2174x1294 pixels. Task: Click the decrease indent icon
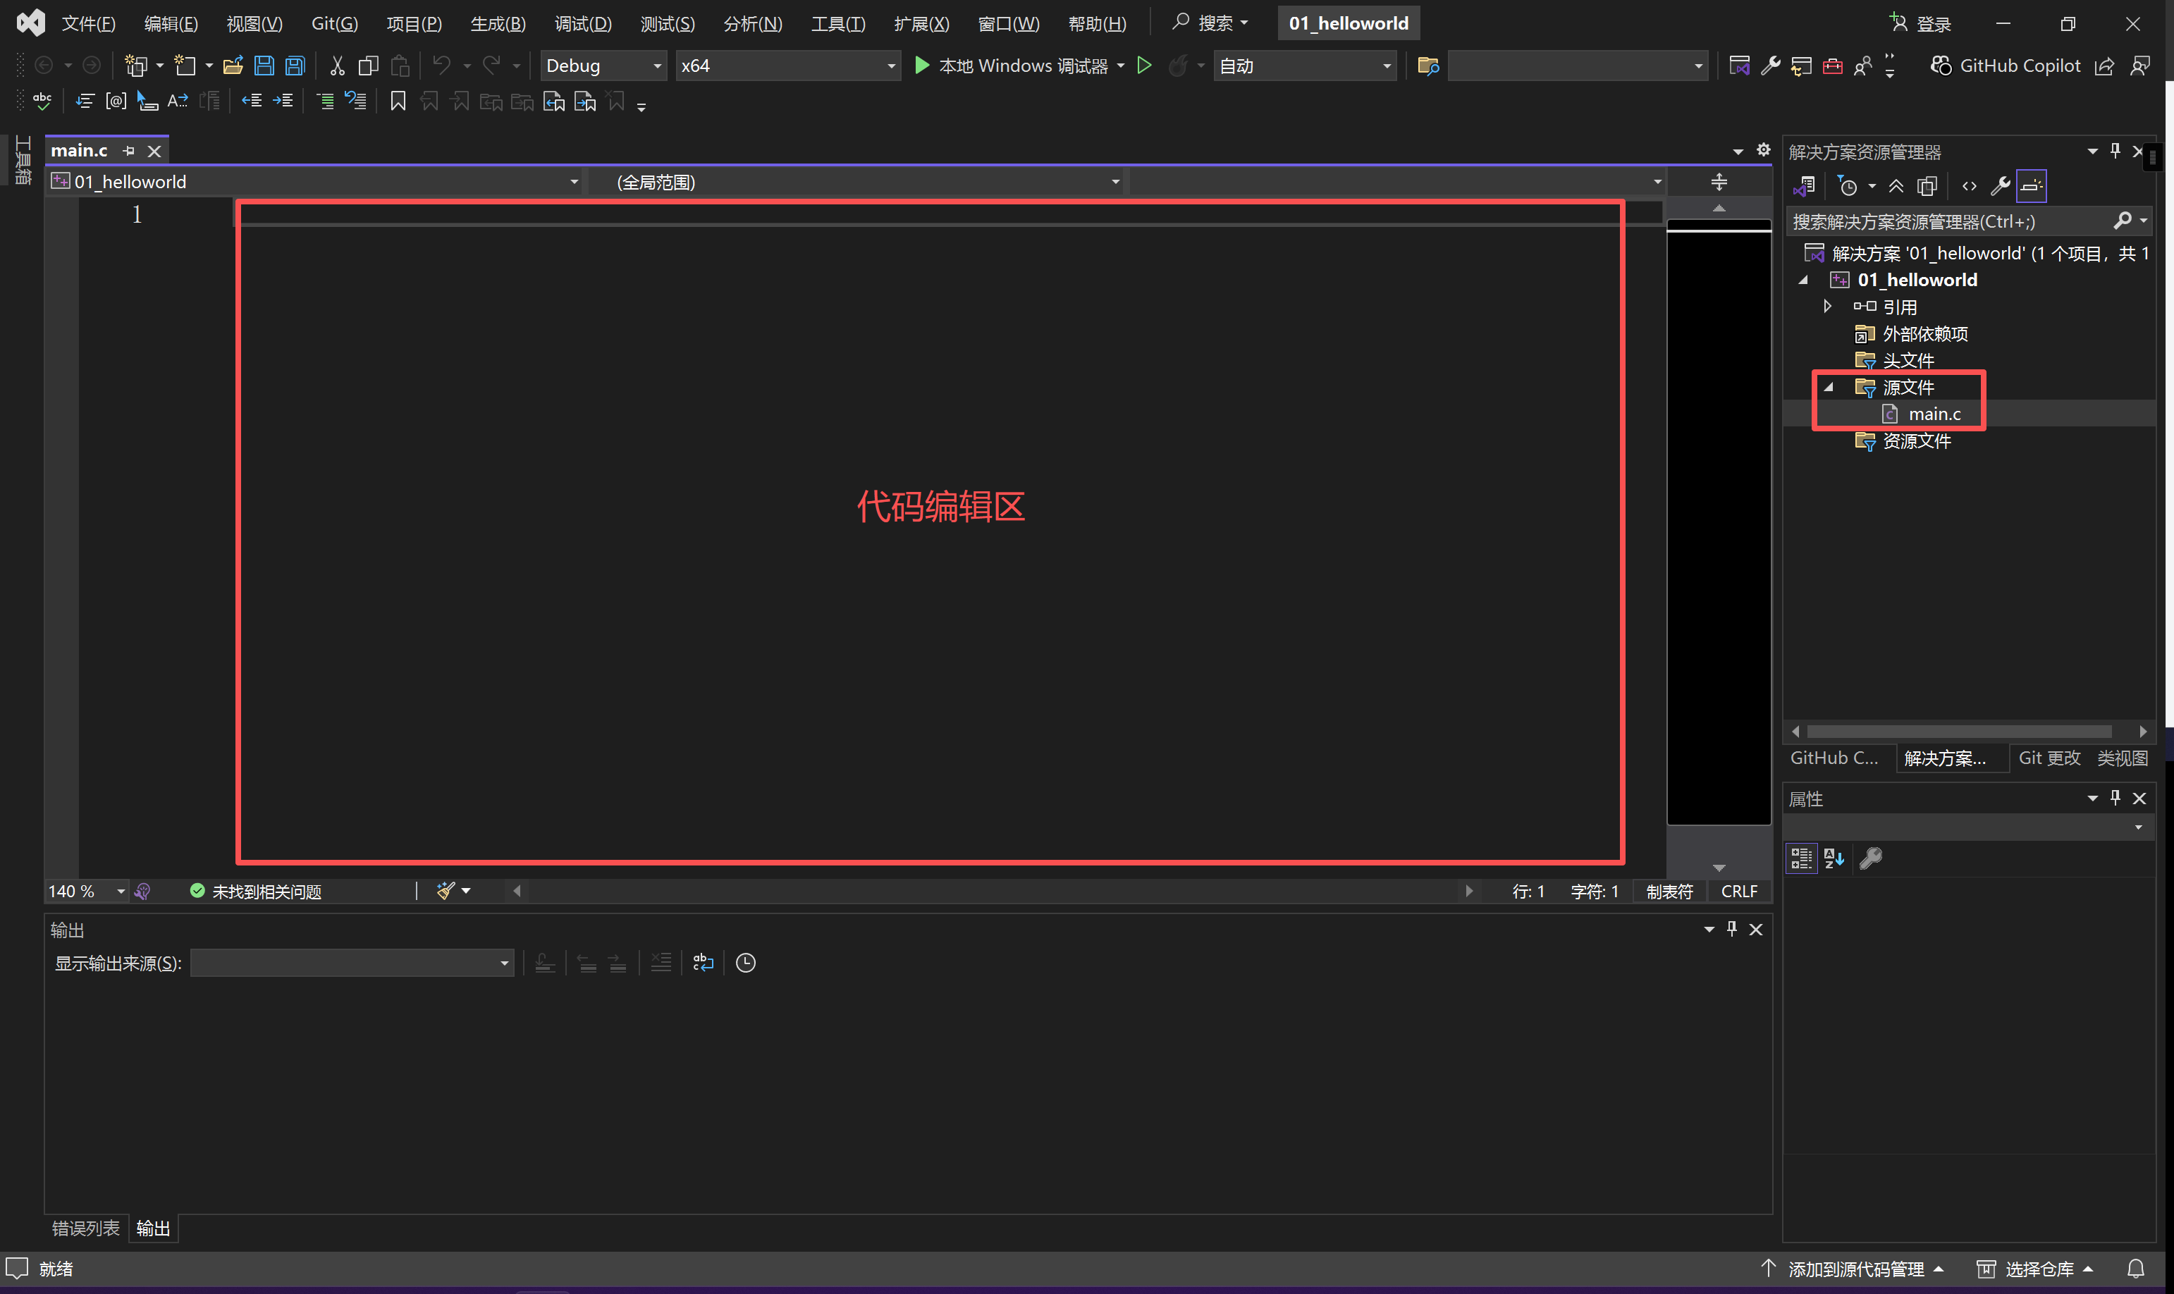(252, 101)
